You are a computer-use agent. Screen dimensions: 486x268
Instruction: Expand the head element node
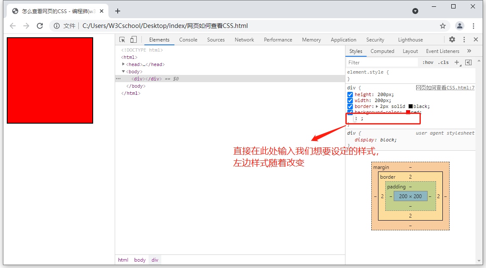point(124,64)
